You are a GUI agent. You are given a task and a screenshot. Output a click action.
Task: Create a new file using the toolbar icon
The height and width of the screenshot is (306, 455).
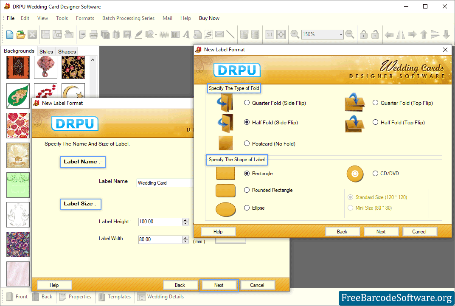10,34
